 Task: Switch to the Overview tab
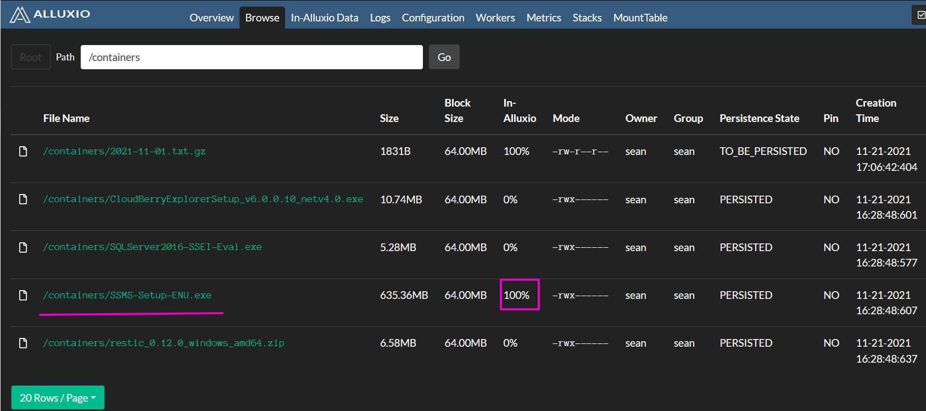point(211,18)
